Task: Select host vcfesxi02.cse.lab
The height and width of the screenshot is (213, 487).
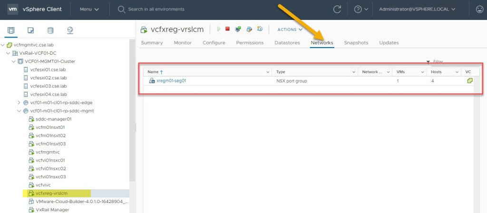Action: click(48, 77)
